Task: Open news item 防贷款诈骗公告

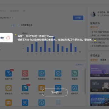Action: (98, 42)
